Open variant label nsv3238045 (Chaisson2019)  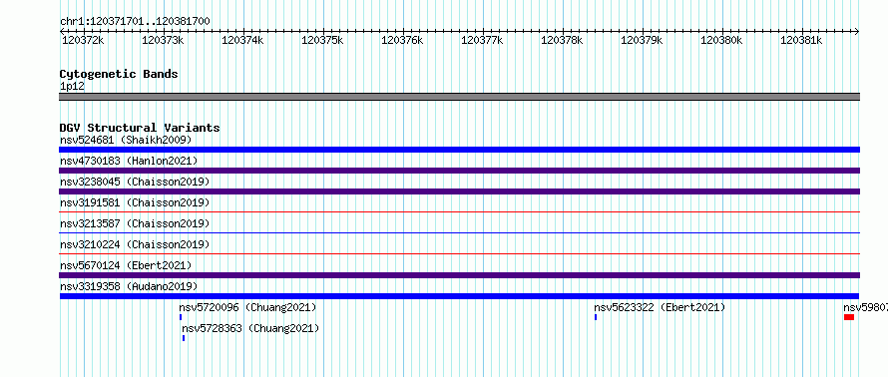[x=135, y=182]
